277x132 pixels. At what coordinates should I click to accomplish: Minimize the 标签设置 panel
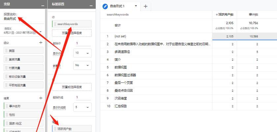click(91, 6)
